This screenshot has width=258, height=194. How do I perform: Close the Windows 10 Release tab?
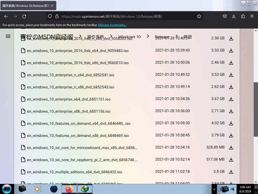pyautogui.click(x=52, y=6)
